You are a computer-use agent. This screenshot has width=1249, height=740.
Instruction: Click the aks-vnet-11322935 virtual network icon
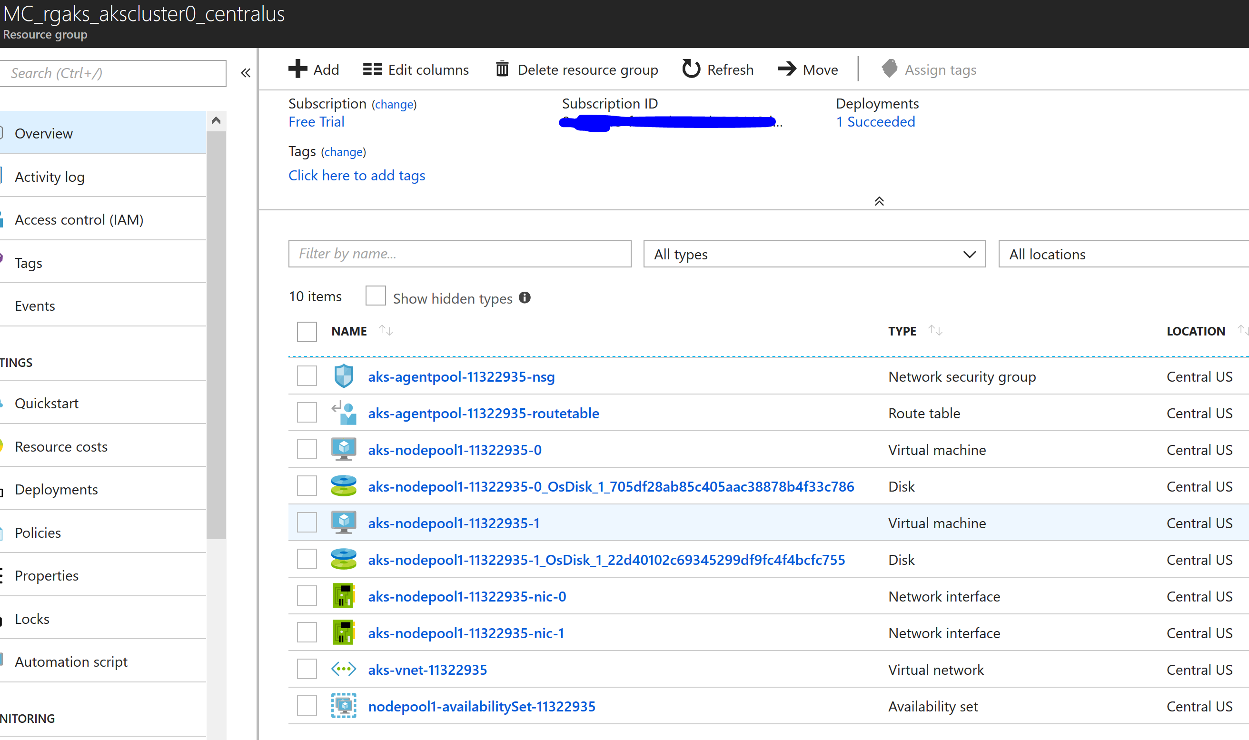tap(344, 669)
